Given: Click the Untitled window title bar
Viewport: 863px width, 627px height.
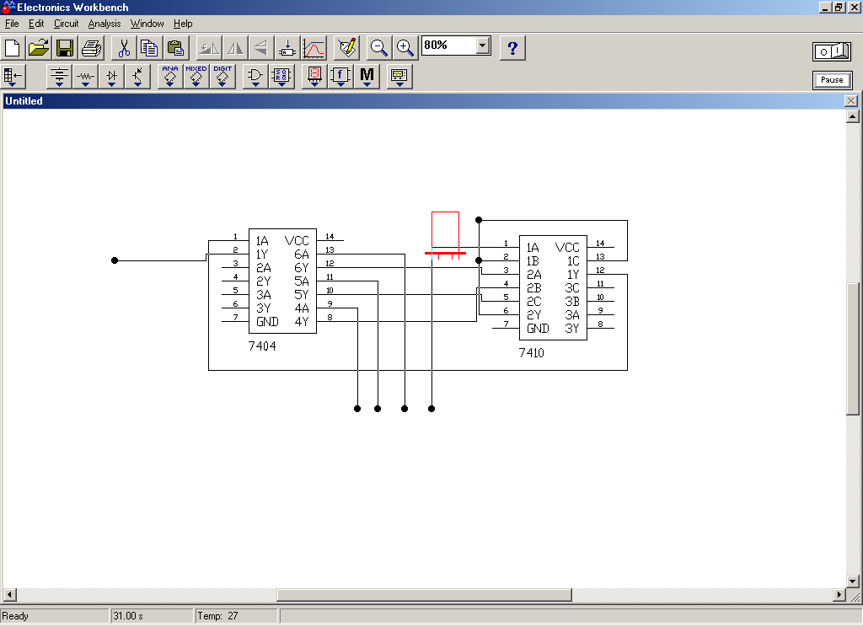Looking at the screenshot, I should pos(424,101).
